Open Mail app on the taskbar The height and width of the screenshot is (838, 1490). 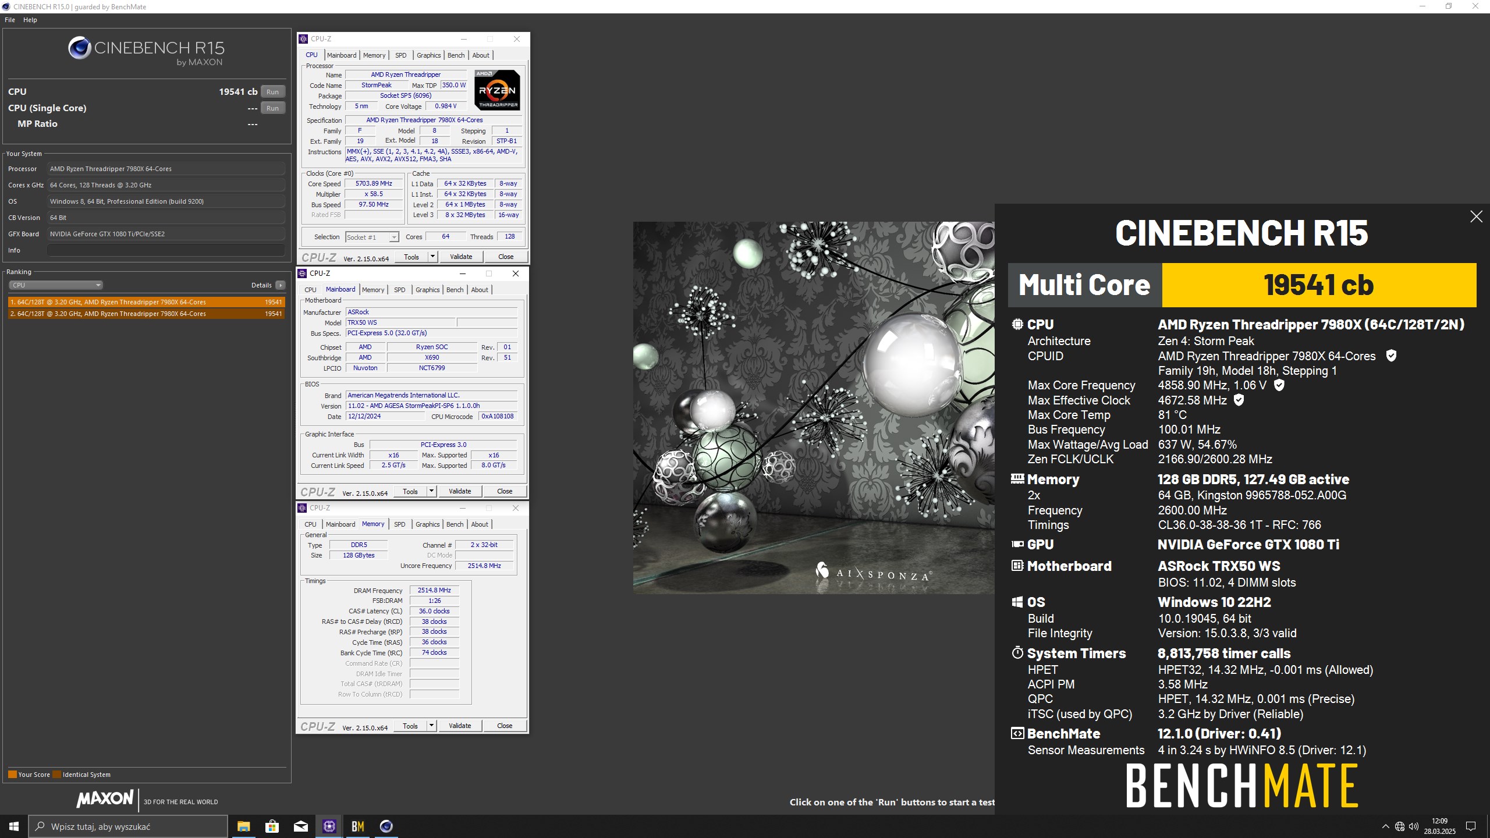[300, 826]
